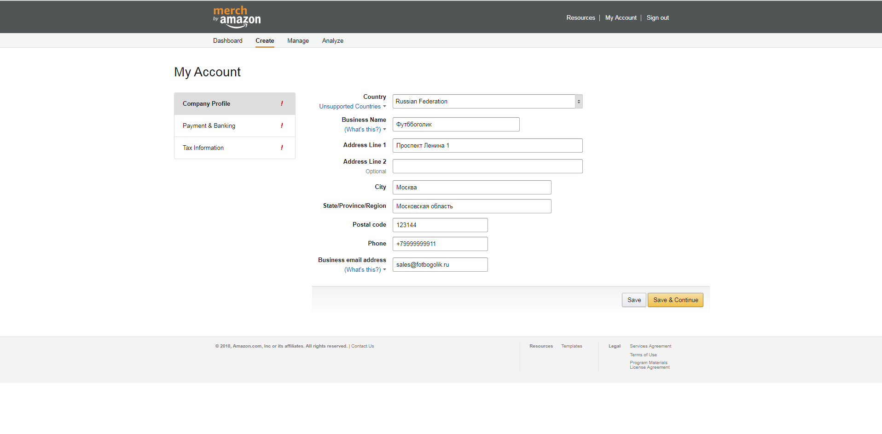Viewport: 882px width, 434px height.
Task: Open Tax Information section
Action: point(203,148)
